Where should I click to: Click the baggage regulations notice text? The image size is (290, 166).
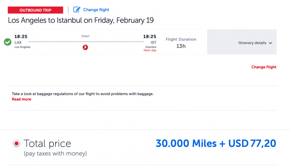click(82, 94)
